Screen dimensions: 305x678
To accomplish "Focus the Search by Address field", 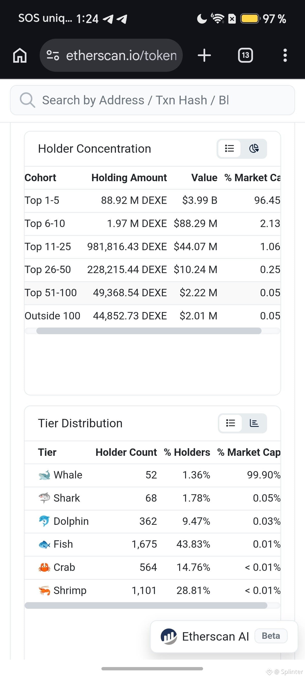I will click(x=152, y=100).
